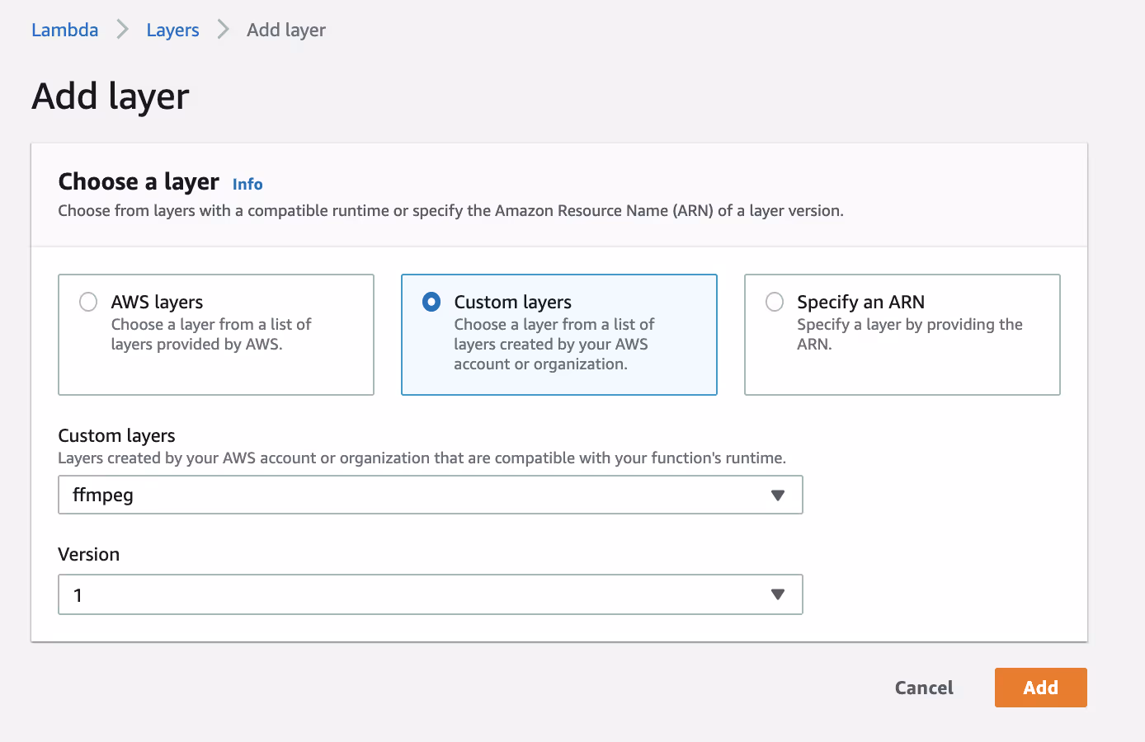Select the Custom layers radio button
Viewport: 1145px width, 742px height.
[431, 302]
